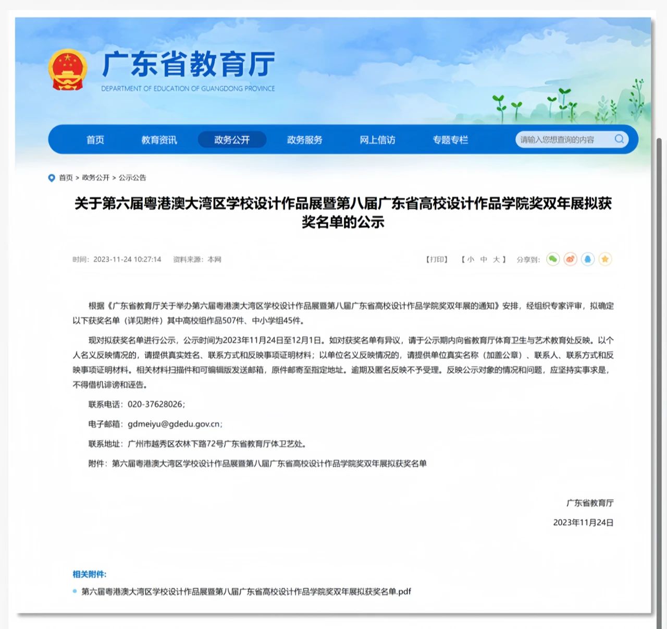Screen dimensions: 667x629
Task: Click the QQ share icon
Action: tap(588, 259)
